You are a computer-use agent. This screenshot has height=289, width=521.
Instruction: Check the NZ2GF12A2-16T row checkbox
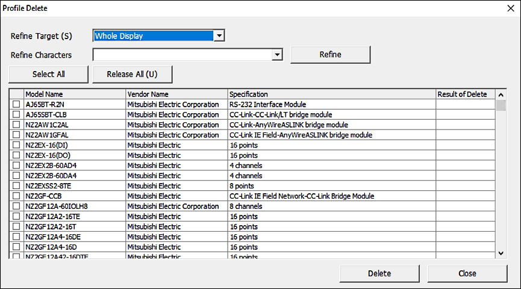[16, 226]
